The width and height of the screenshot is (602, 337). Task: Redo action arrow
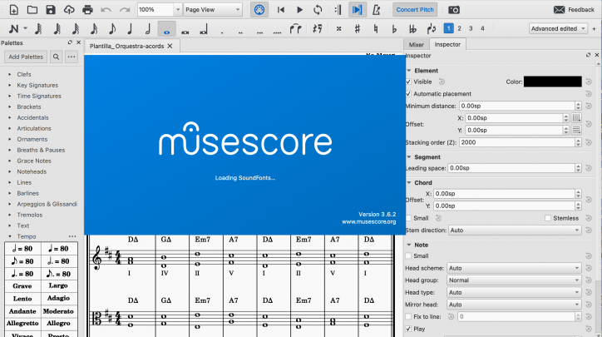125,10
